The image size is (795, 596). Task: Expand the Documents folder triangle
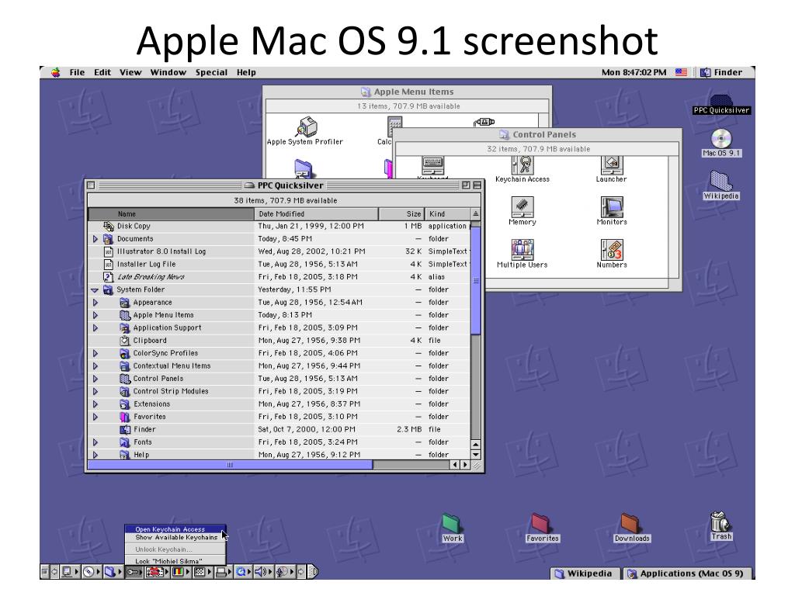[95, 239]
